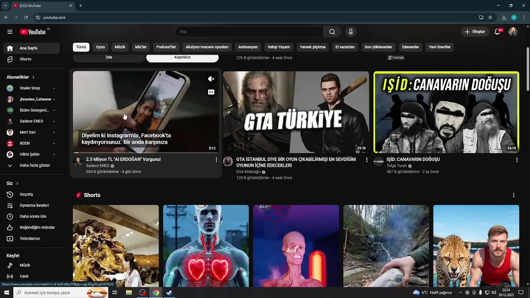The width and height of the screenshot is (530, 298).
Task: Open the YouTube hamburger guide menu
Action: pyautogui.click(x=10, y=32)
